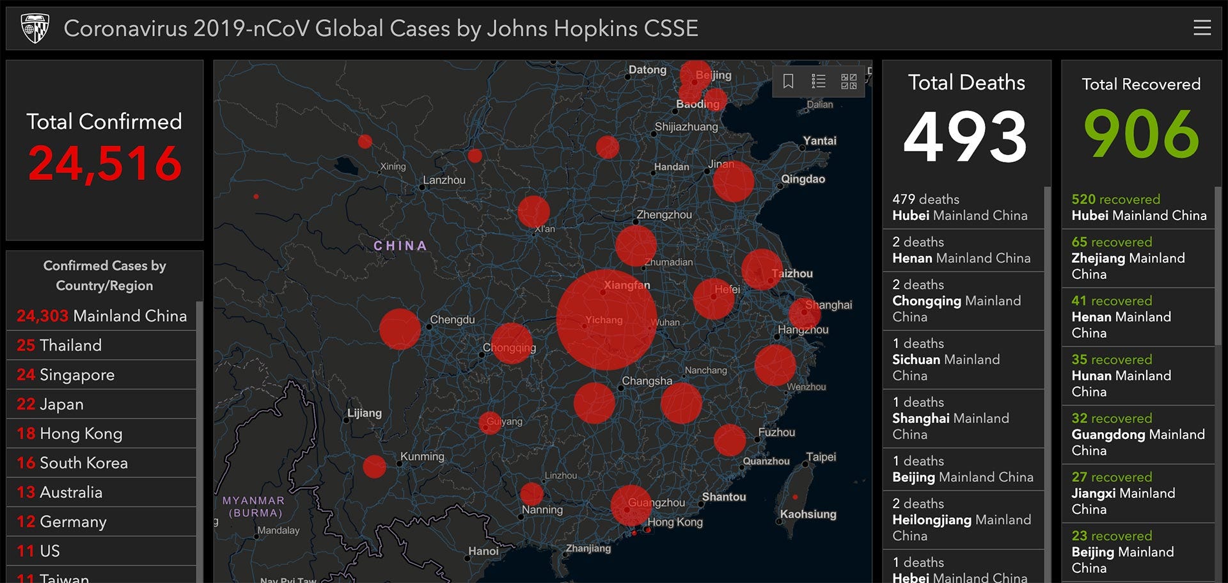Click the bookmarks icon on map
The image size is (1228, 583).
788,81
